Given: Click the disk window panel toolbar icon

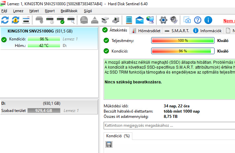Looking at the screenshot, I should coord(26,20).
